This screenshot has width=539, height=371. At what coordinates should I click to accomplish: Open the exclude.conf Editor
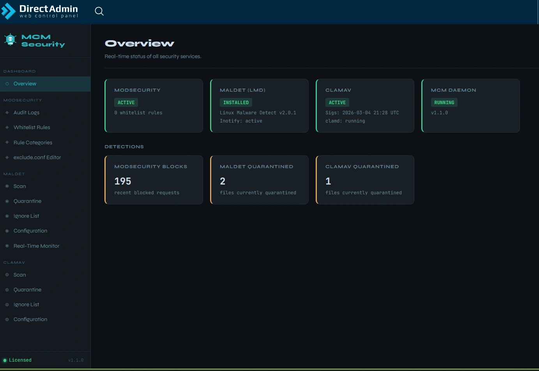[x=45, y=158]
